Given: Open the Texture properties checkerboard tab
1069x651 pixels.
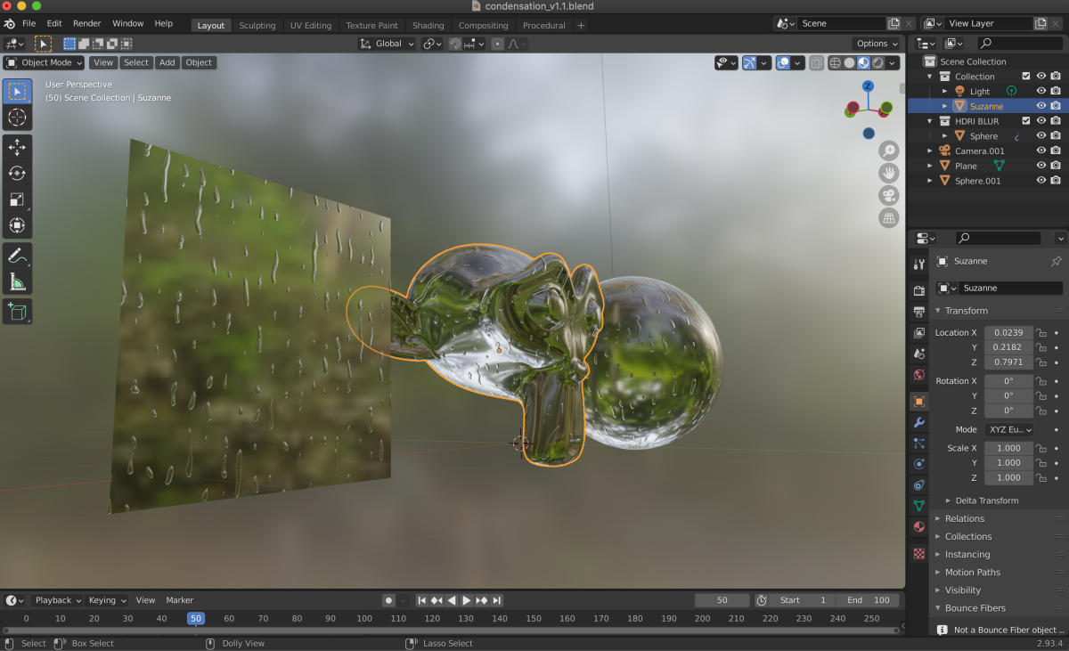Looking at the screenshot, I should [919, 553].
